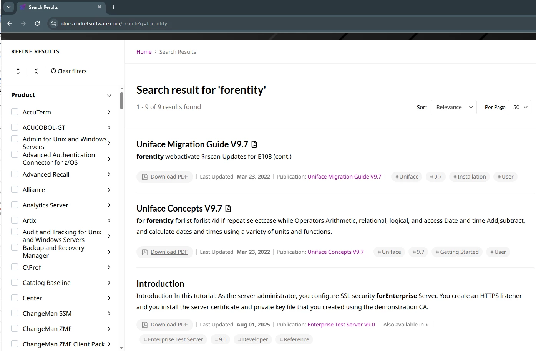
Task: Click the Getting Started tag
Action: click(457, 252)
